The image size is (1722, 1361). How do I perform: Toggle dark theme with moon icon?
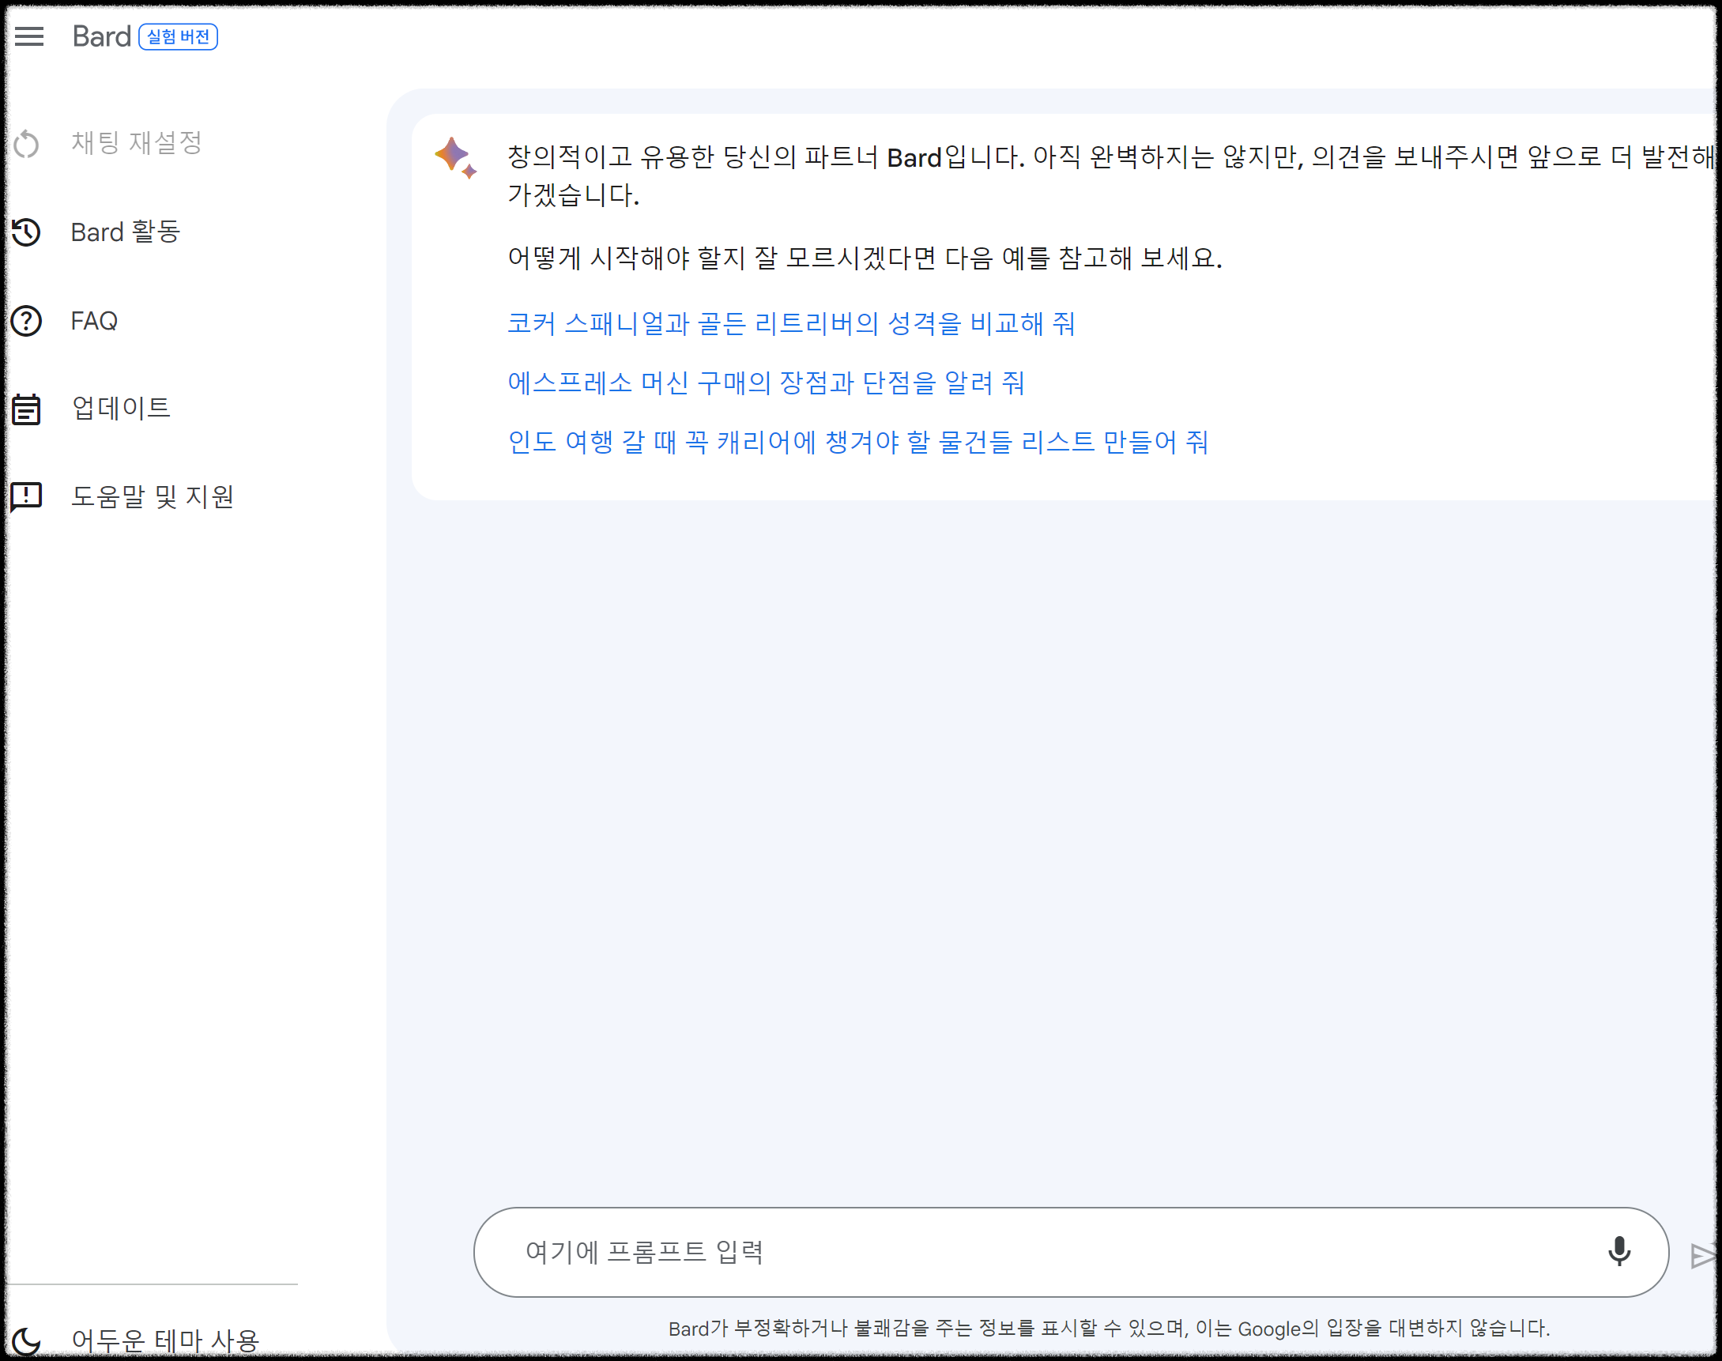[26, 1340]
